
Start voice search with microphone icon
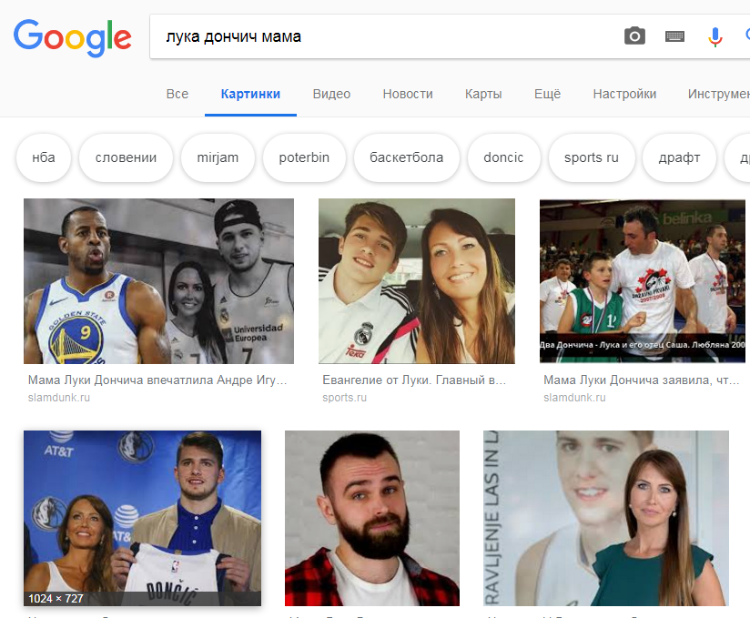715,36
